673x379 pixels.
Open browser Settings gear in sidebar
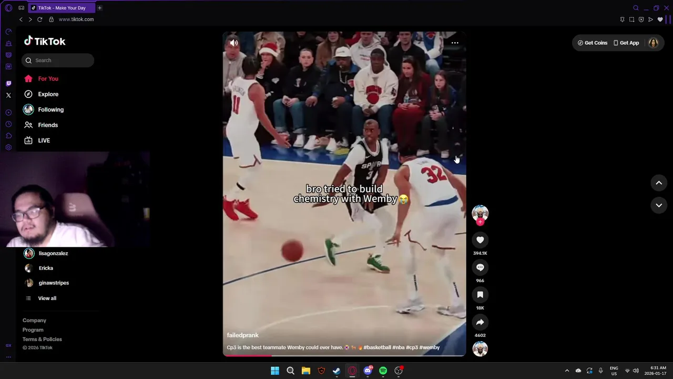pyautogui.click(x=8, y=147)
